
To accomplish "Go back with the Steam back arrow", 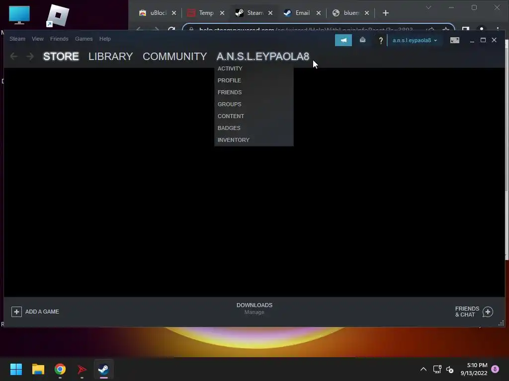I will click(x=13, y=57).
